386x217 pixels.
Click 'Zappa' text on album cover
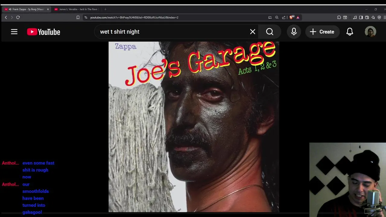point(125,47)
